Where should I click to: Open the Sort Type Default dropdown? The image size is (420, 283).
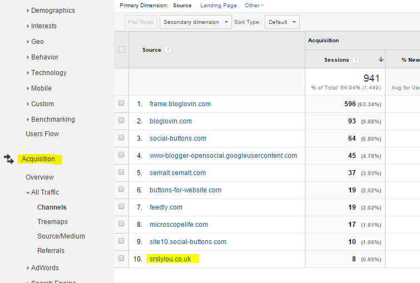pos(282,22)
